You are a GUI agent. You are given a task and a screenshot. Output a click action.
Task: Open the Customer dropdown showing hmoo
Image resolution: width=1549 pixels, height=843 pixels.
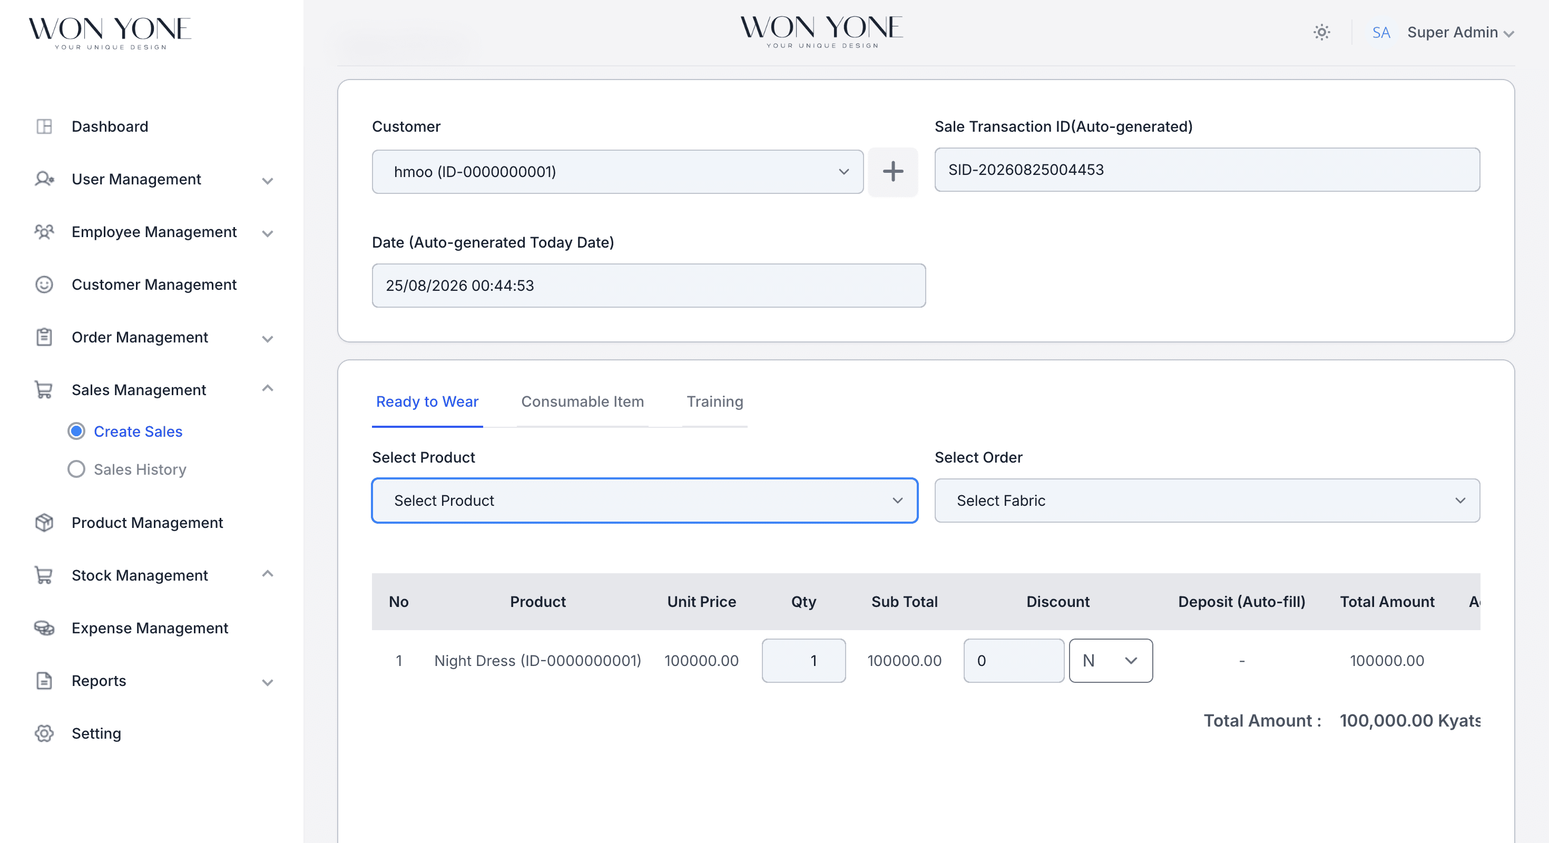coord(617,171)
